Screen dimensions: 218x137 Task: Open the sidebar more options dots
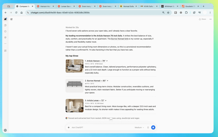pos(5,44)
